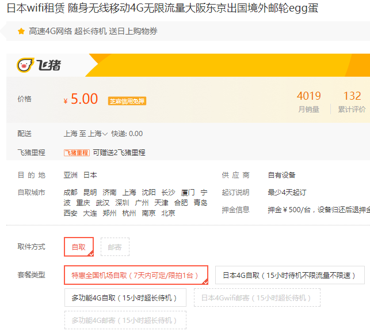The height and width of the screenshot is (335, 370).
Task: Click 可赠送2飞猪里程 mileage text
Action: tap(119, 153)
